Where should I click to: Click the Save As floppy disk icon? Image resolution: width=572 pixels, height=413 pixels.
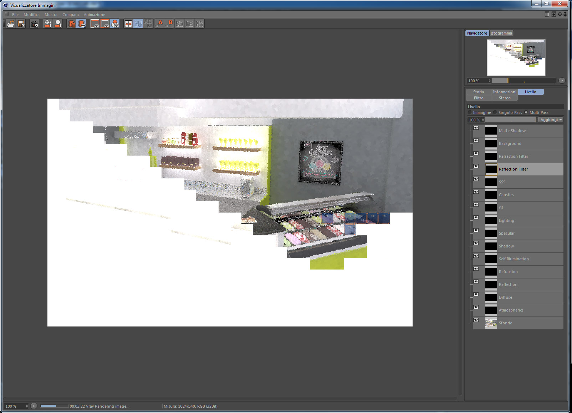click(21, 24)
